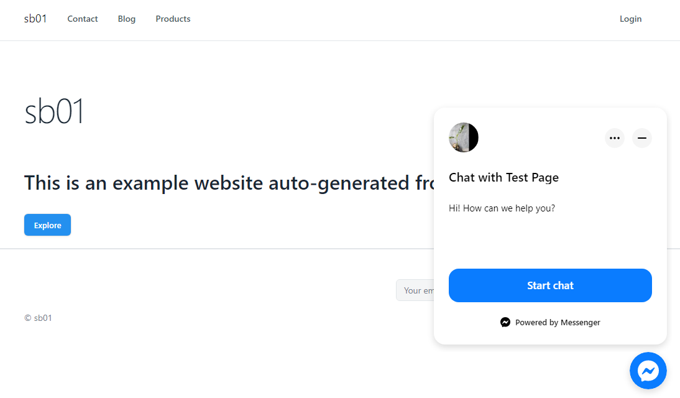Select the sb01 logo in the navbar
680x398 pixels.
[x=35, y=18]
